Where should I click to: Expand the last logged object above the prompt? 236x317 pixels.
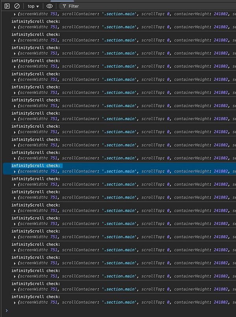click(x=15, y=303)
